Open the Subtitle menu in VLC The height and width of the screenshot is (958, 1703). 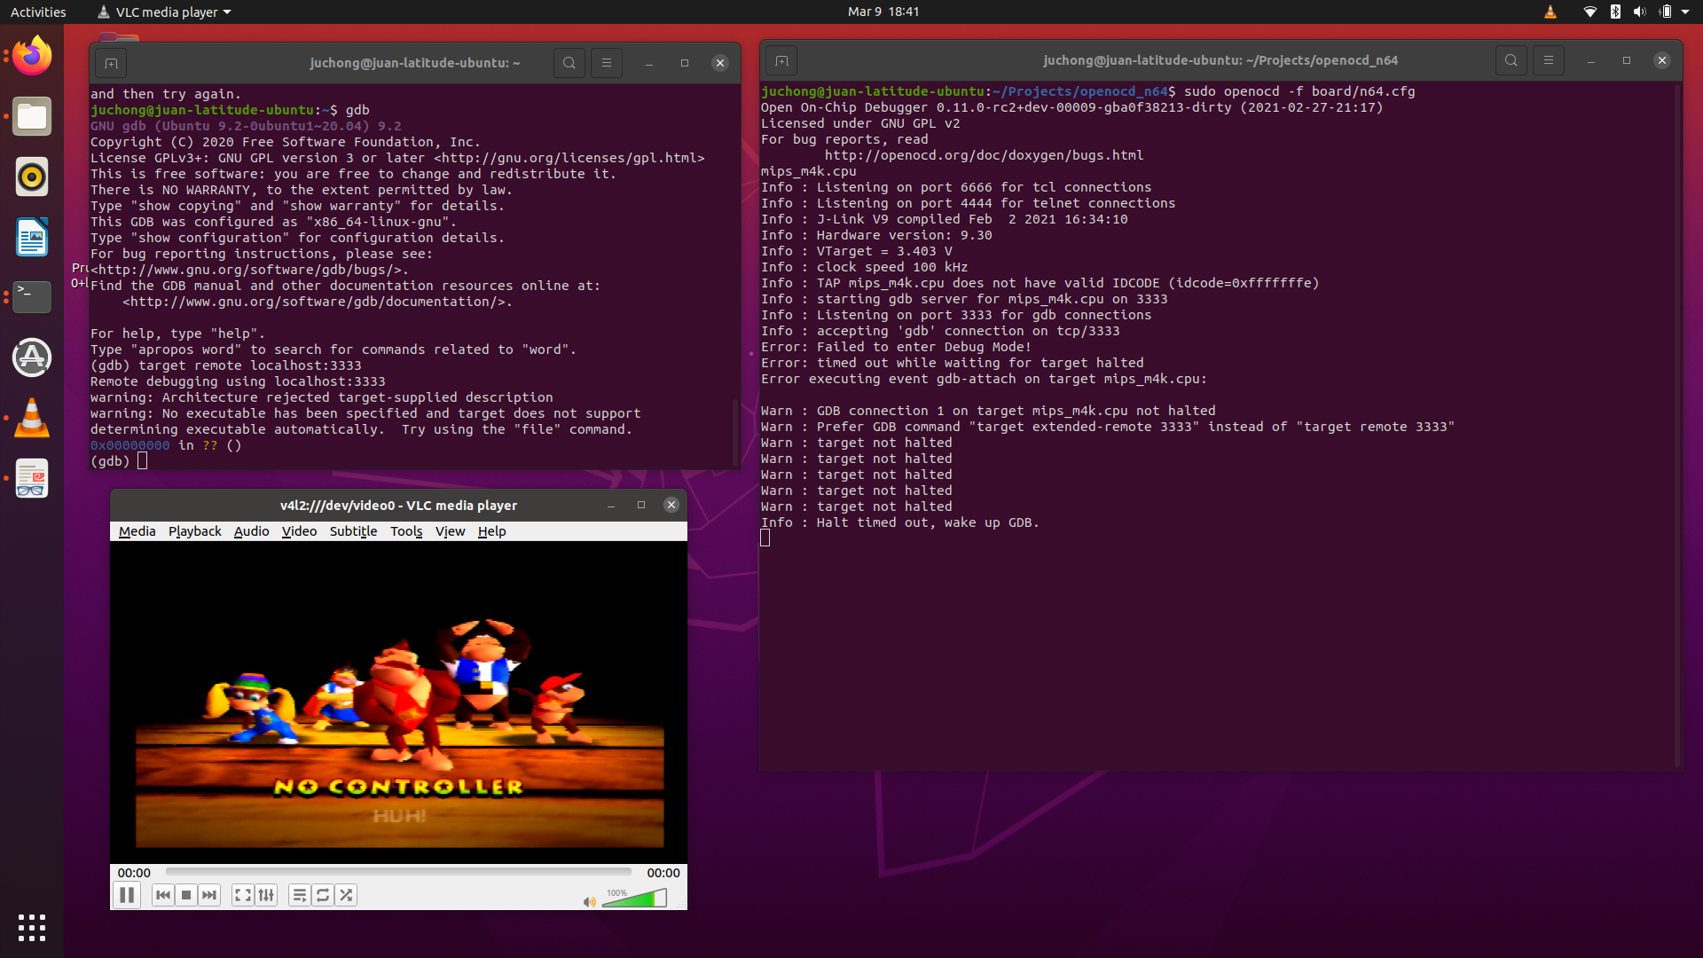click(353, 530)
